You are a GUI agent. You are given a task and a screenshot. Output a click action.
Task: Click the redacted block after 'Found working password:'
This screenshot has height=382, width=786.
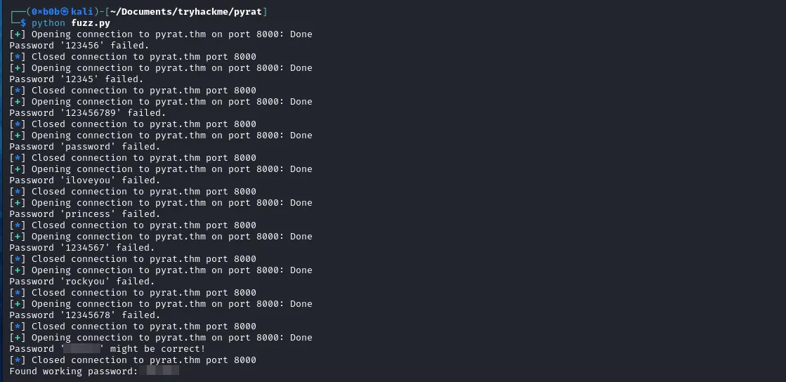point(159,371)
